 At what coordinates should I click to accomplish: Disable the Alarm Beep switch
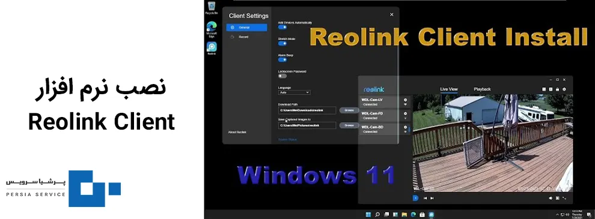[x=282, y=59]
